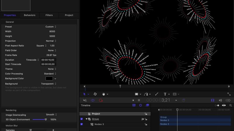The width and height of the screenshot is (234, 131).
Task: Enter full-screen player mode with arrows icon
Action: click(x=229, y=94)
